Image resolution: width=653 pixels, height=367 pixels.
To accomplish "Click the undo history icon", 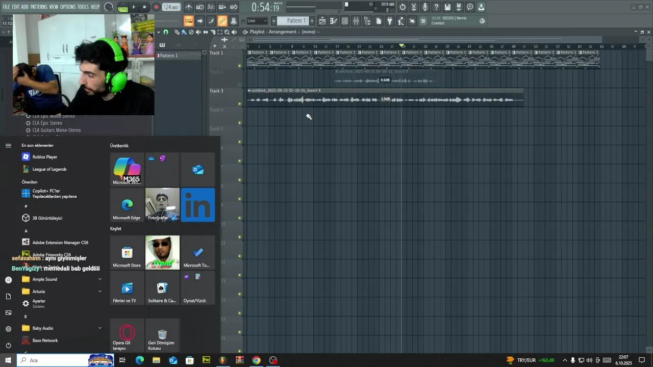I will (403, 7).
